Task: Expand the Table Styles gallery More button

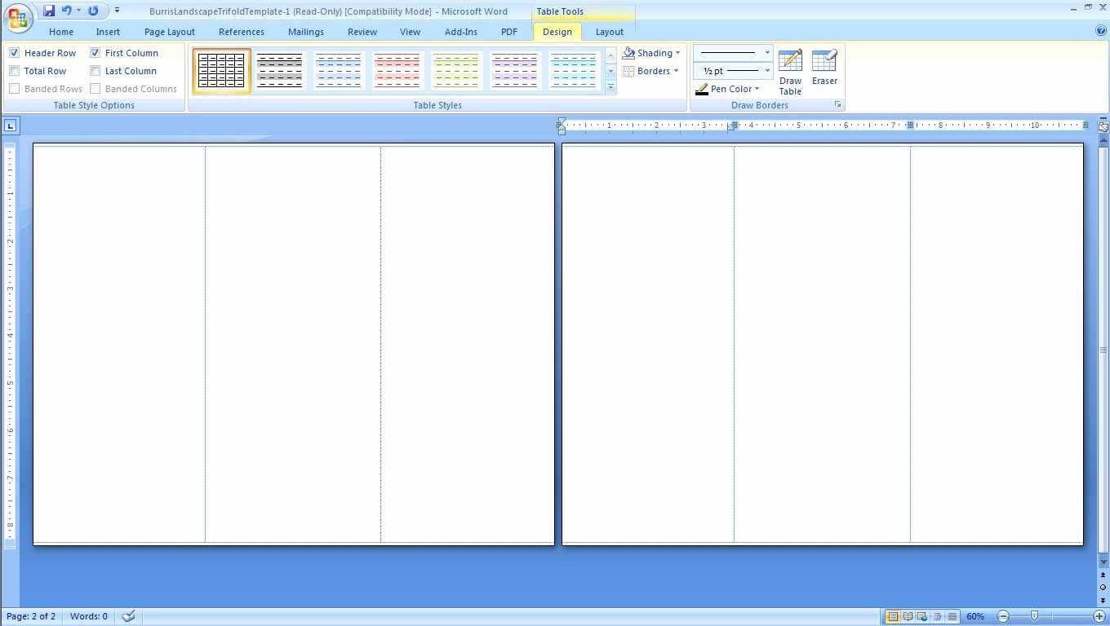Action: (x=610, y=87)
